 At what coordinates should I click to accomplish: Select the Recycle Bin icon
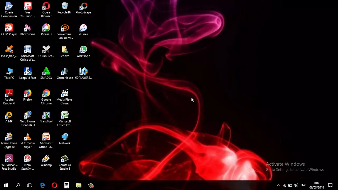pyautogui.click(x=65, y=8)
